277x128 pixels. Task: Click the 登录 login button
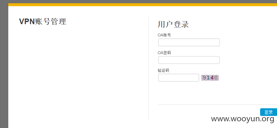coord(269,112)
